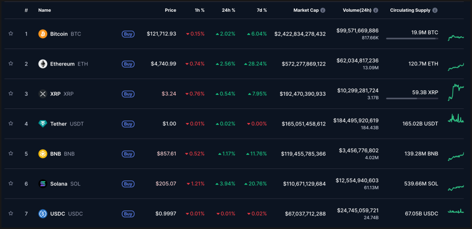Click Ethereum price $4,740.99
Screen dimensions: 472x229
[x=164, y=64]
